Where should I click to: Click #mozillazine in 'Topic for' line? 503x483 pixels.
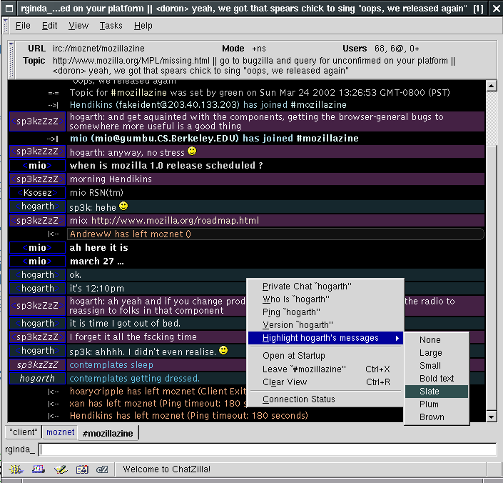click(139, 93)
